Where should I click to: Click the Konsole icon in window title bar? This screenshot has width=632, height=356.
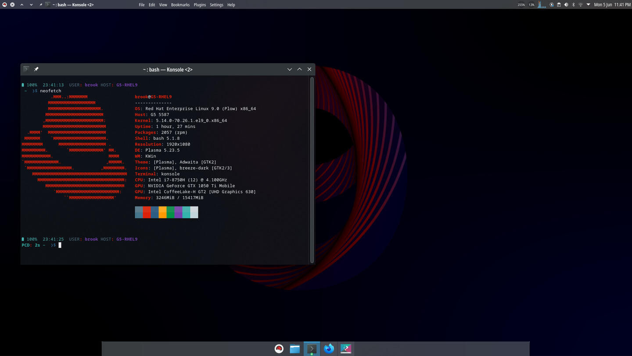coord(26,69)
